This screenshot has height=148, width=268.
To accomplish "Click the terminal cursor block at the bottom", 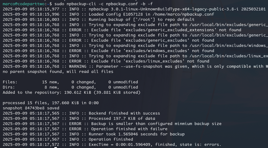I will 56,147.
